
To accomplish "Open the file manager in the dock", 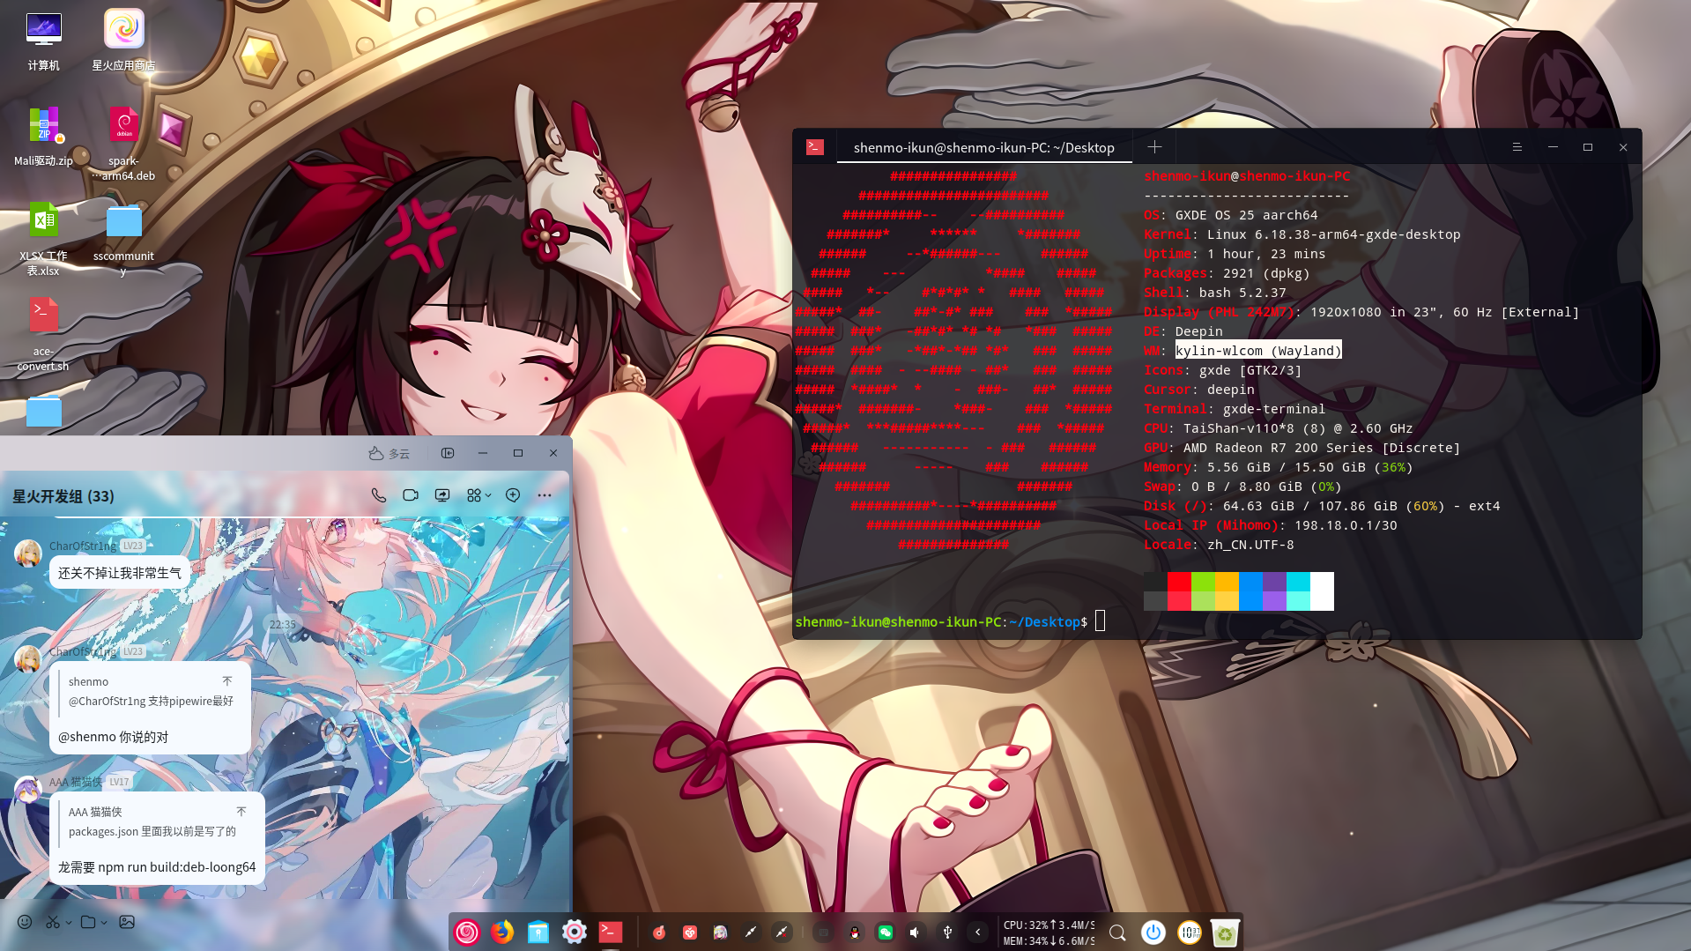I will [x=538, y=932].
